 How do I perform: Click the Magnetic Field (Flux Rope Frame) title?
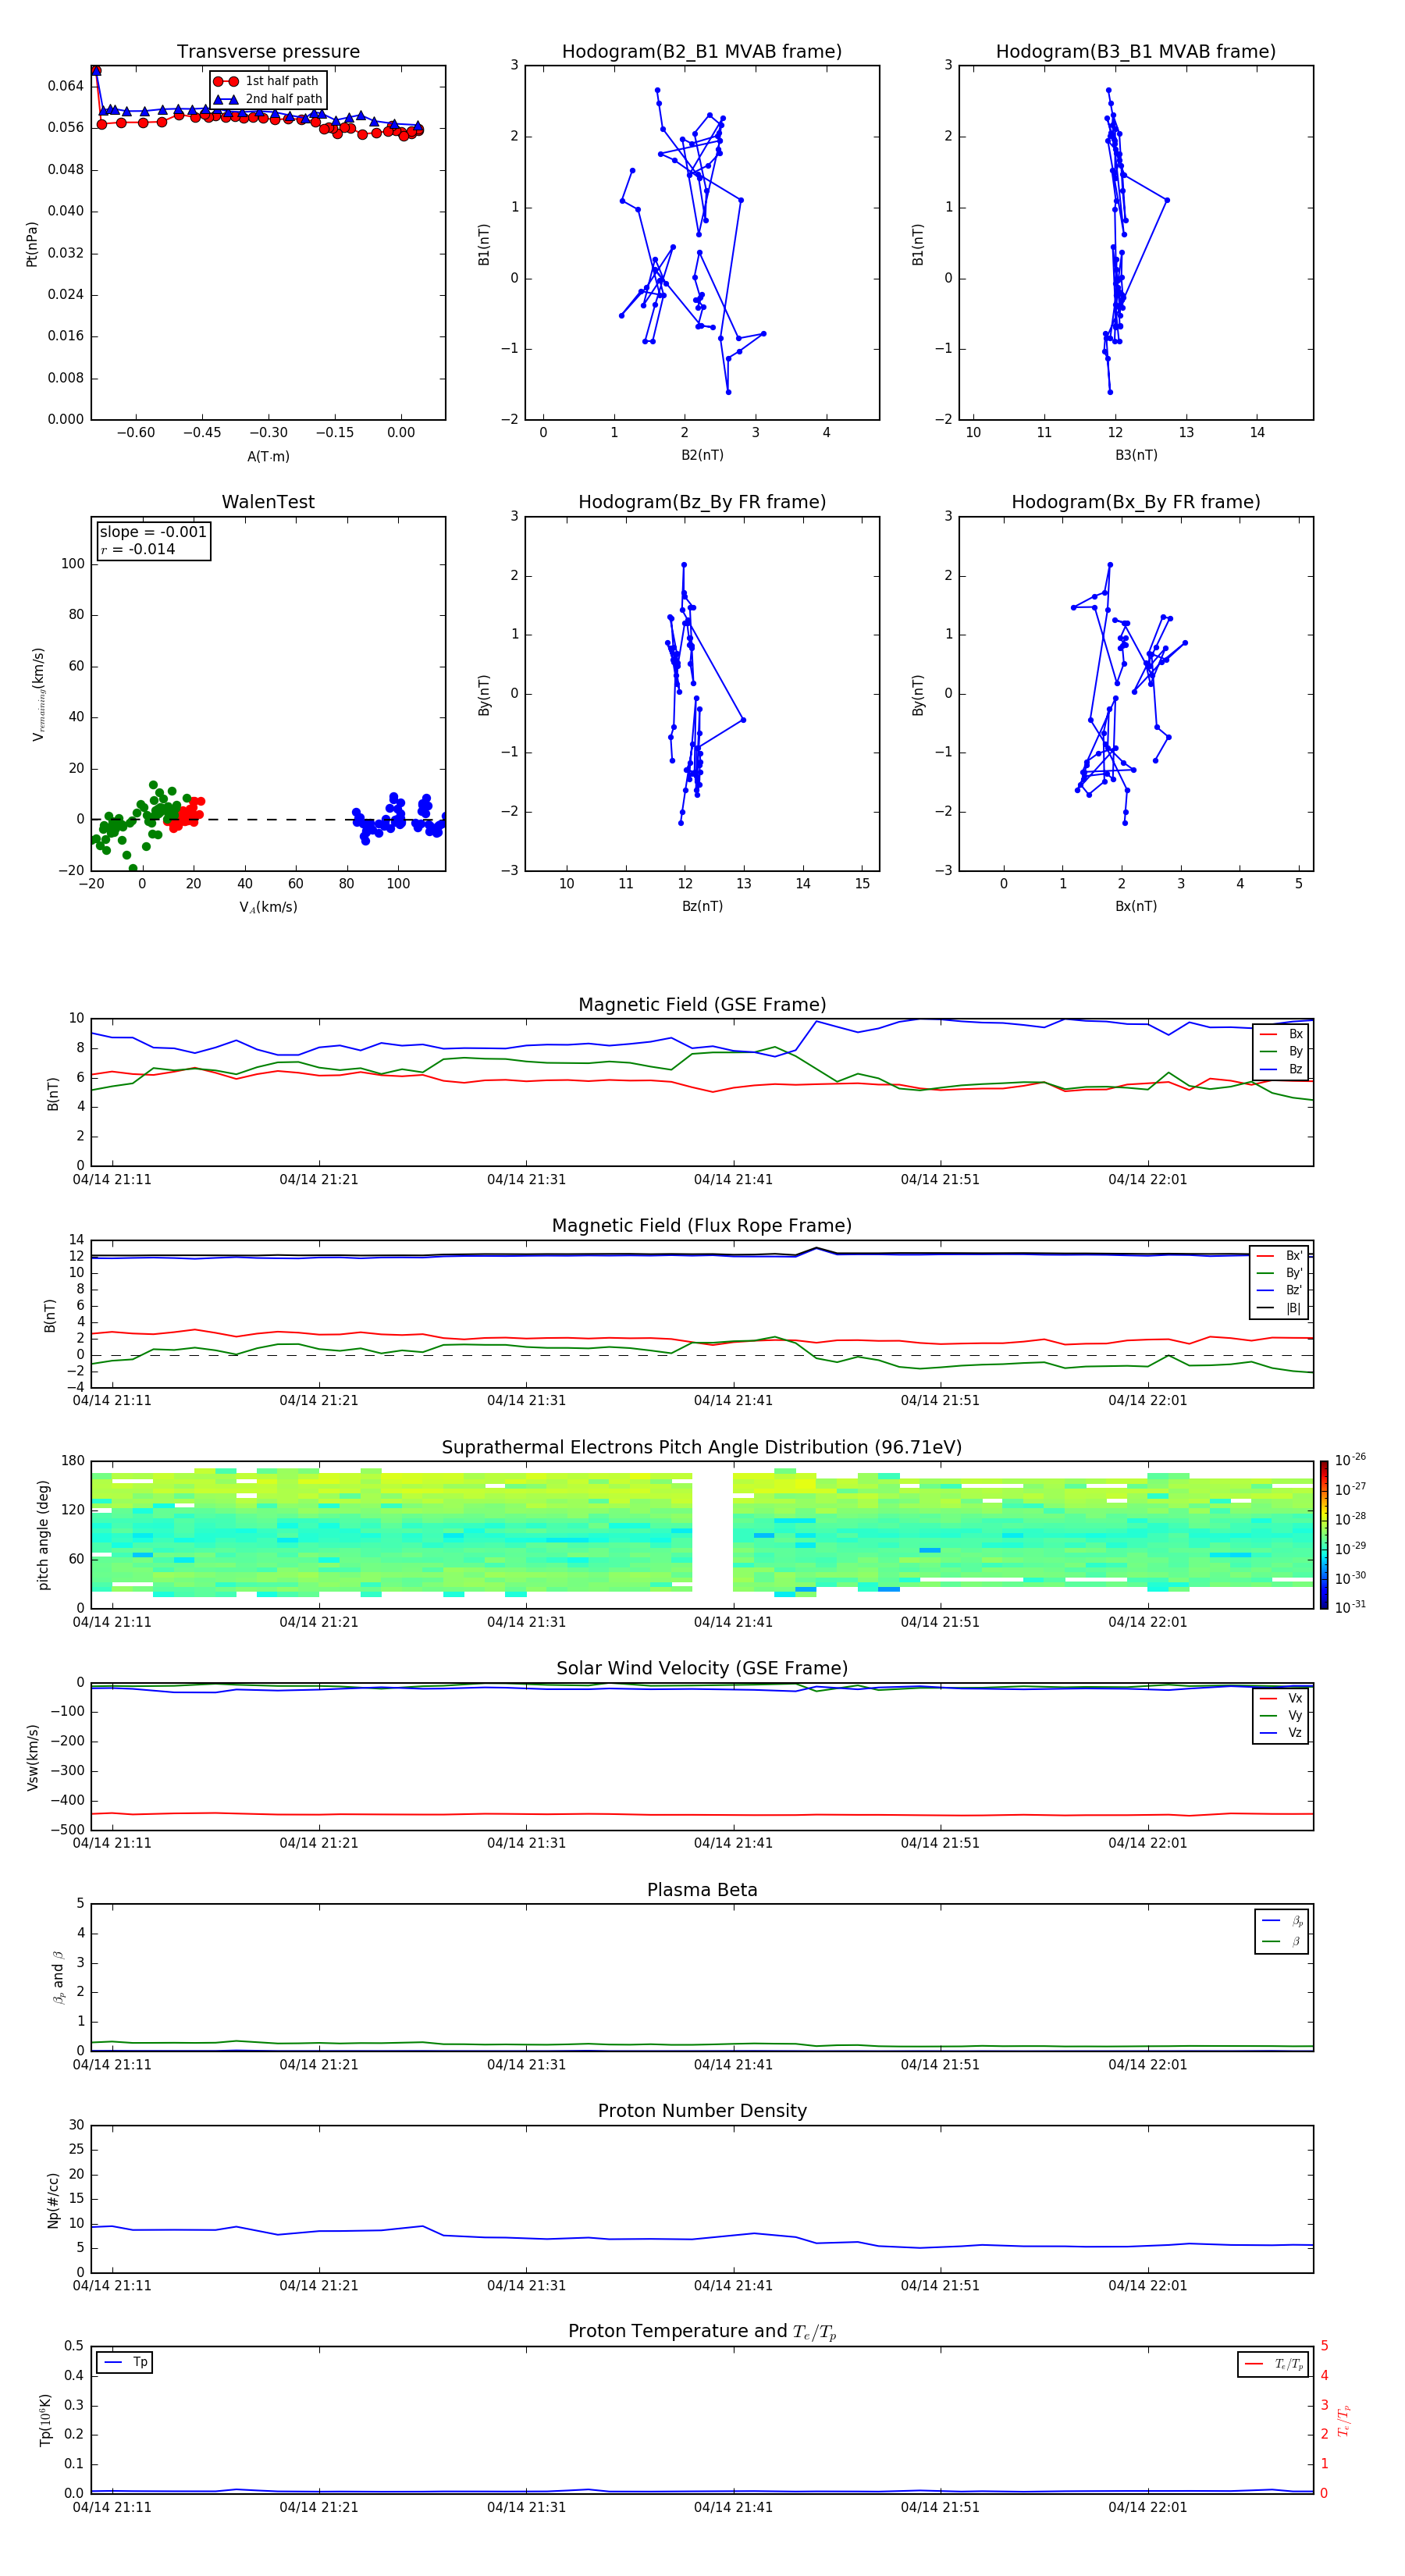coord(701,1226)
